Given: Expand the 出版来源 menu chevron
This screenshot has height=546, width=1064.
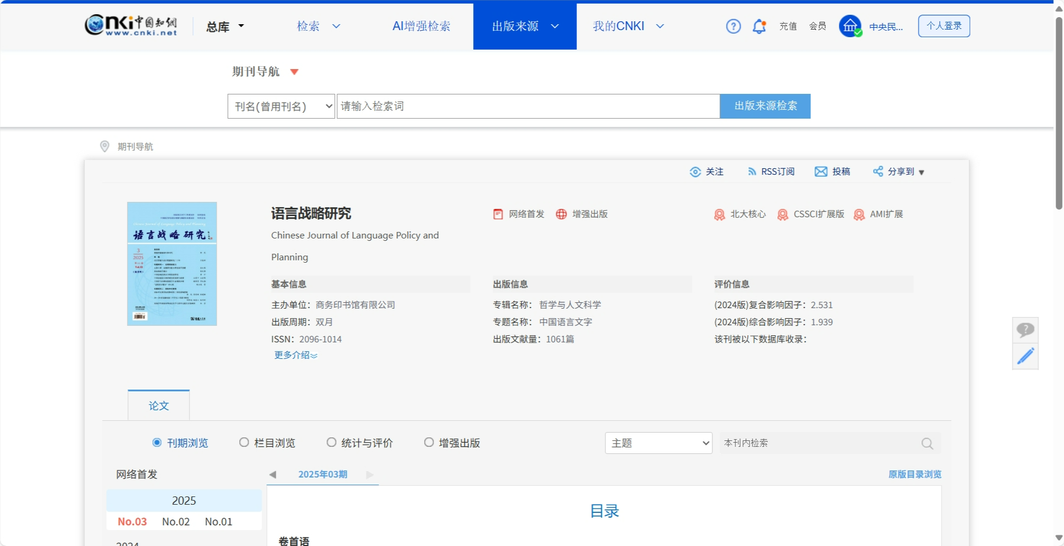Looking at the screenshot, I should tap(555, 26).
